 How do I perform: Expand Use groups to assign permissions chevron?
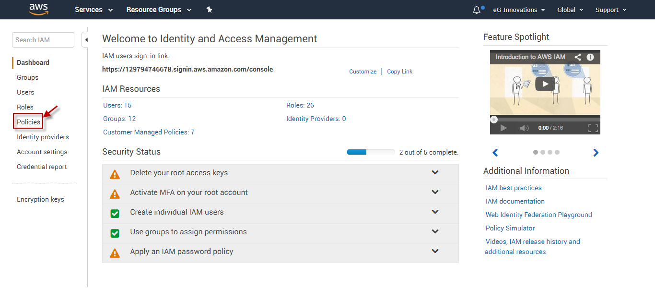pos(435,231)
